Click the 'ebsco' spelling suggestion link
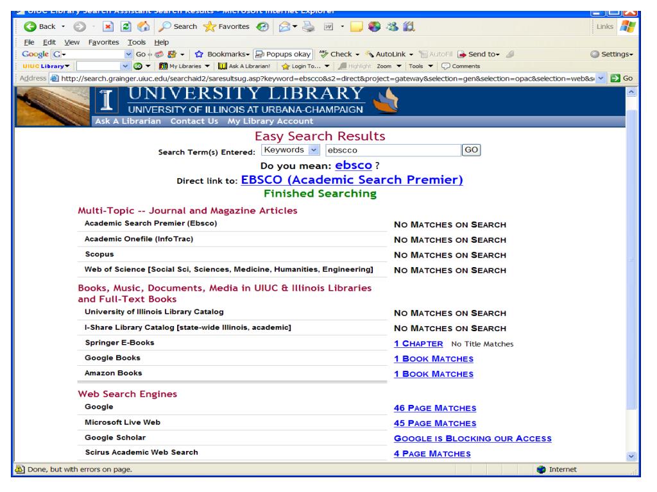The image size is (657, 492). 354,165
